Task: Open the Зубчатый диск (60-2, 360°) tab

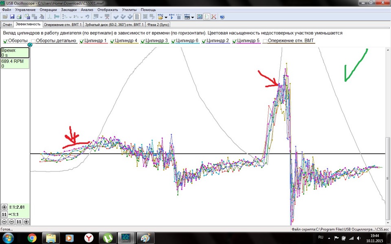Action: 114,24
